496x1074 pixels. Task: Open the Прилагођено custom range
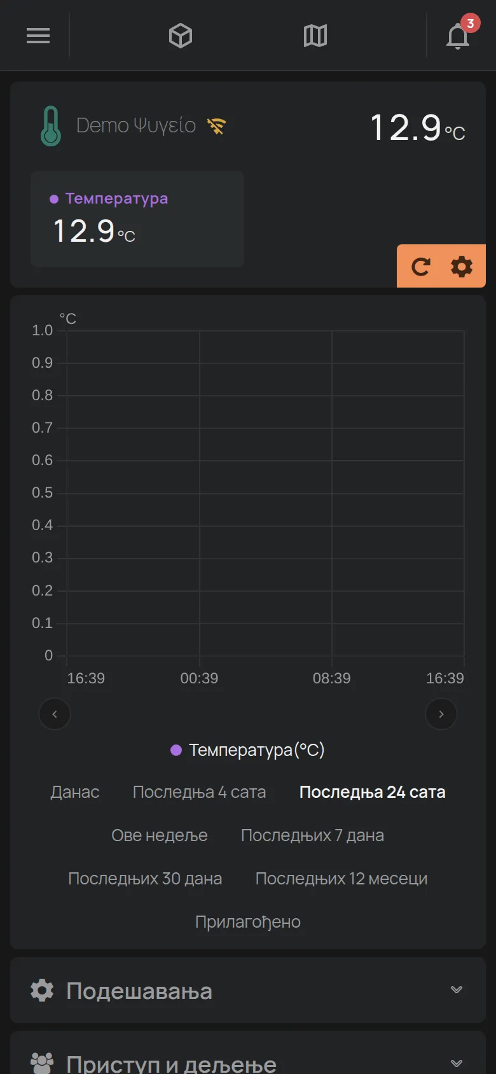[248, 922]
